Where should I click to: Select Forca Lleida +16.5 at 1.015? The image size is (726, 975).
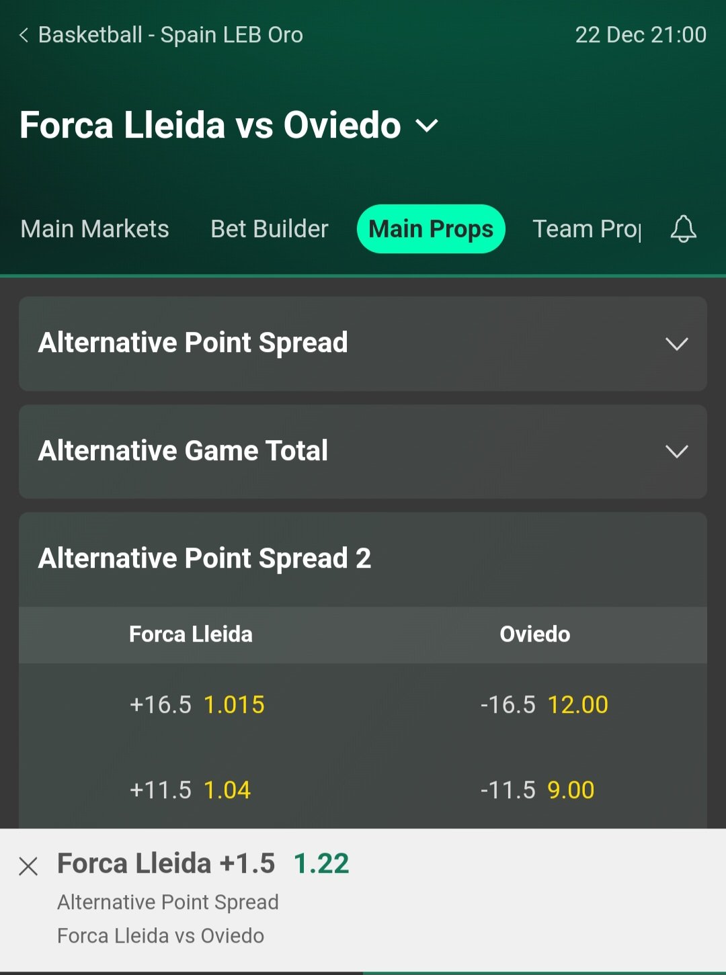pos(197,705)
